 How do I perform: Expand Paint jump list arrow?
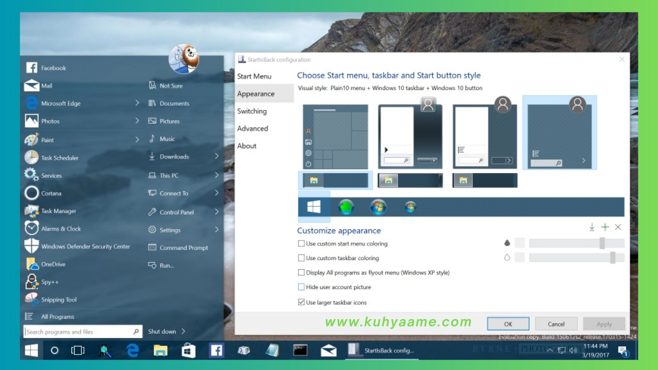coord(137,140)
